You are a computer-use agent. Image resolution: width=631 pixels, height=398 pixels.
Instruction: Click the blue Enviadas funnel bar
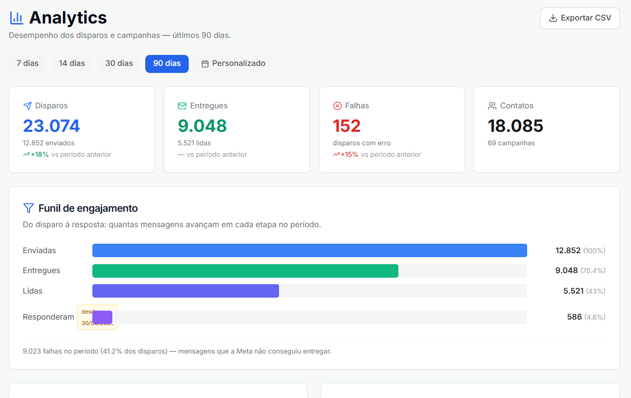[x=310, y=250]
